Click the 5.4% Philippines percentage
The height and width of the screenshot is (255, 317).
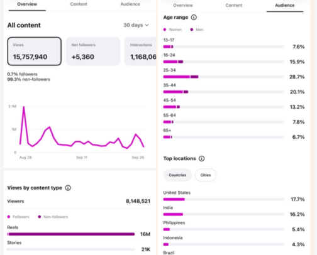[x=298, y=229]
